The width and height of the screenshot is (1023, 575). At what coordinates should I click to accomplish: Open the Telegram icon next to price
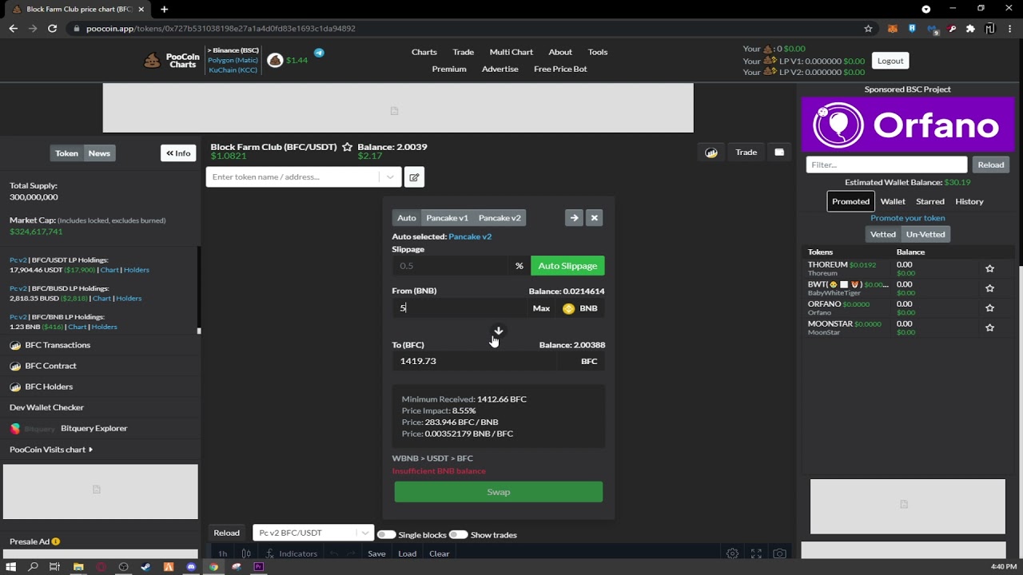click(x=319, y=53)
